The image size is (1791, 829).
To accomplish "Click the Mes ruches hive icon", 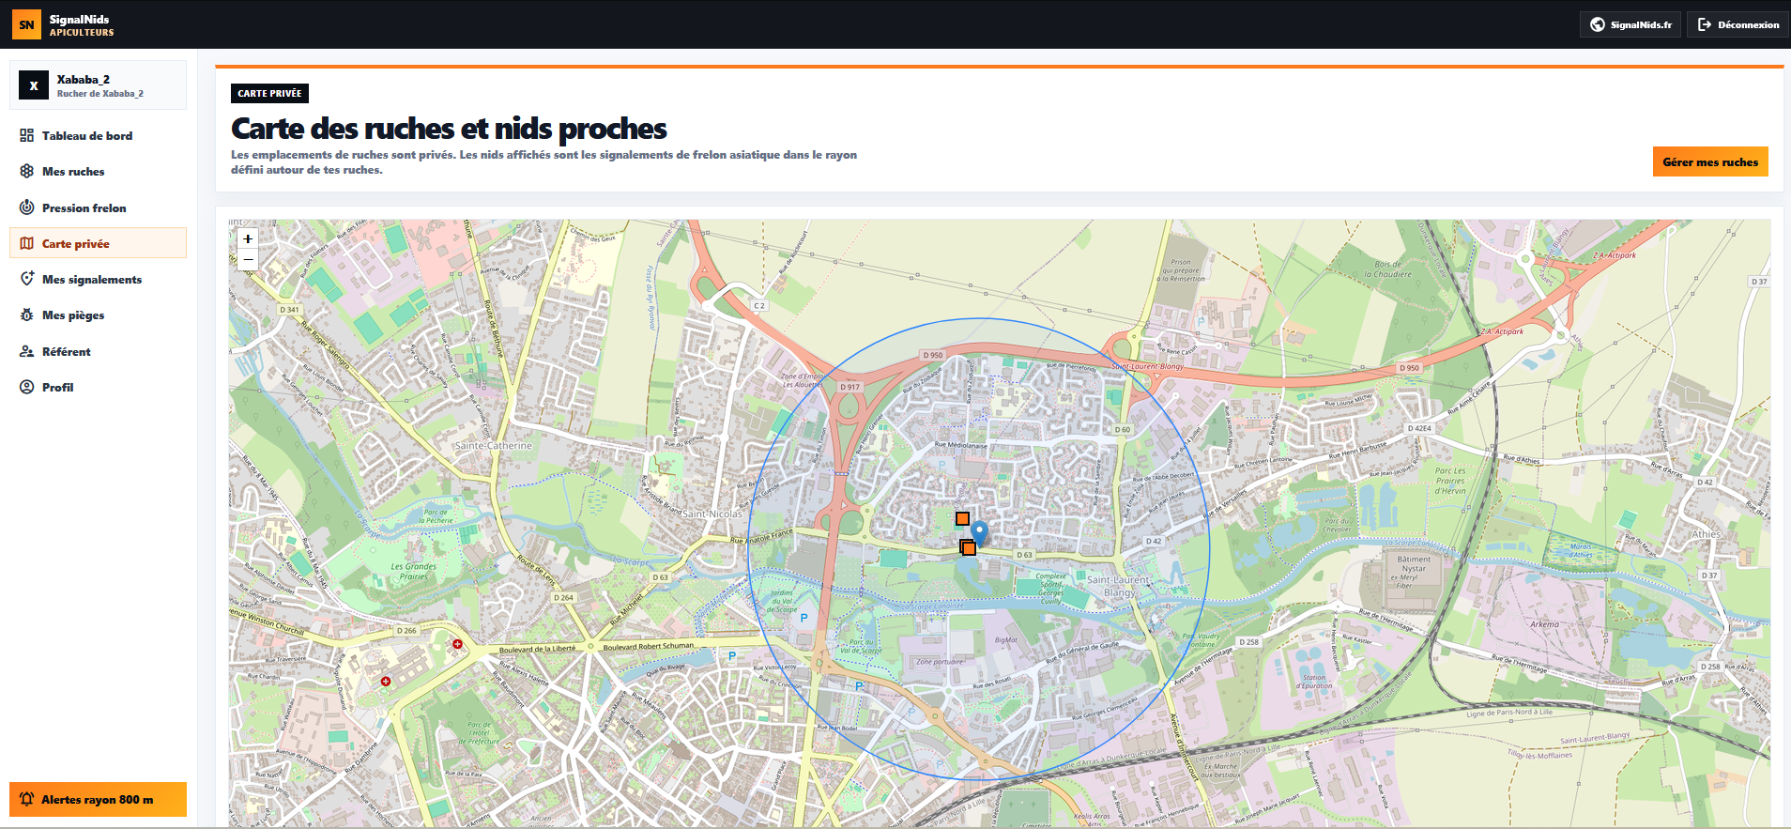I will 26,171.
